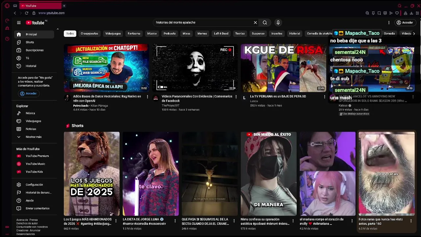Open options for Fotos raras short
Viewport: 421px width, 237px height.
click(x=411, y=221)
